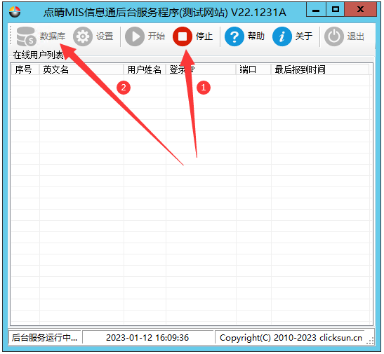Open the database icon in toolbar
The image size is (384, 354).
(27, 36)
